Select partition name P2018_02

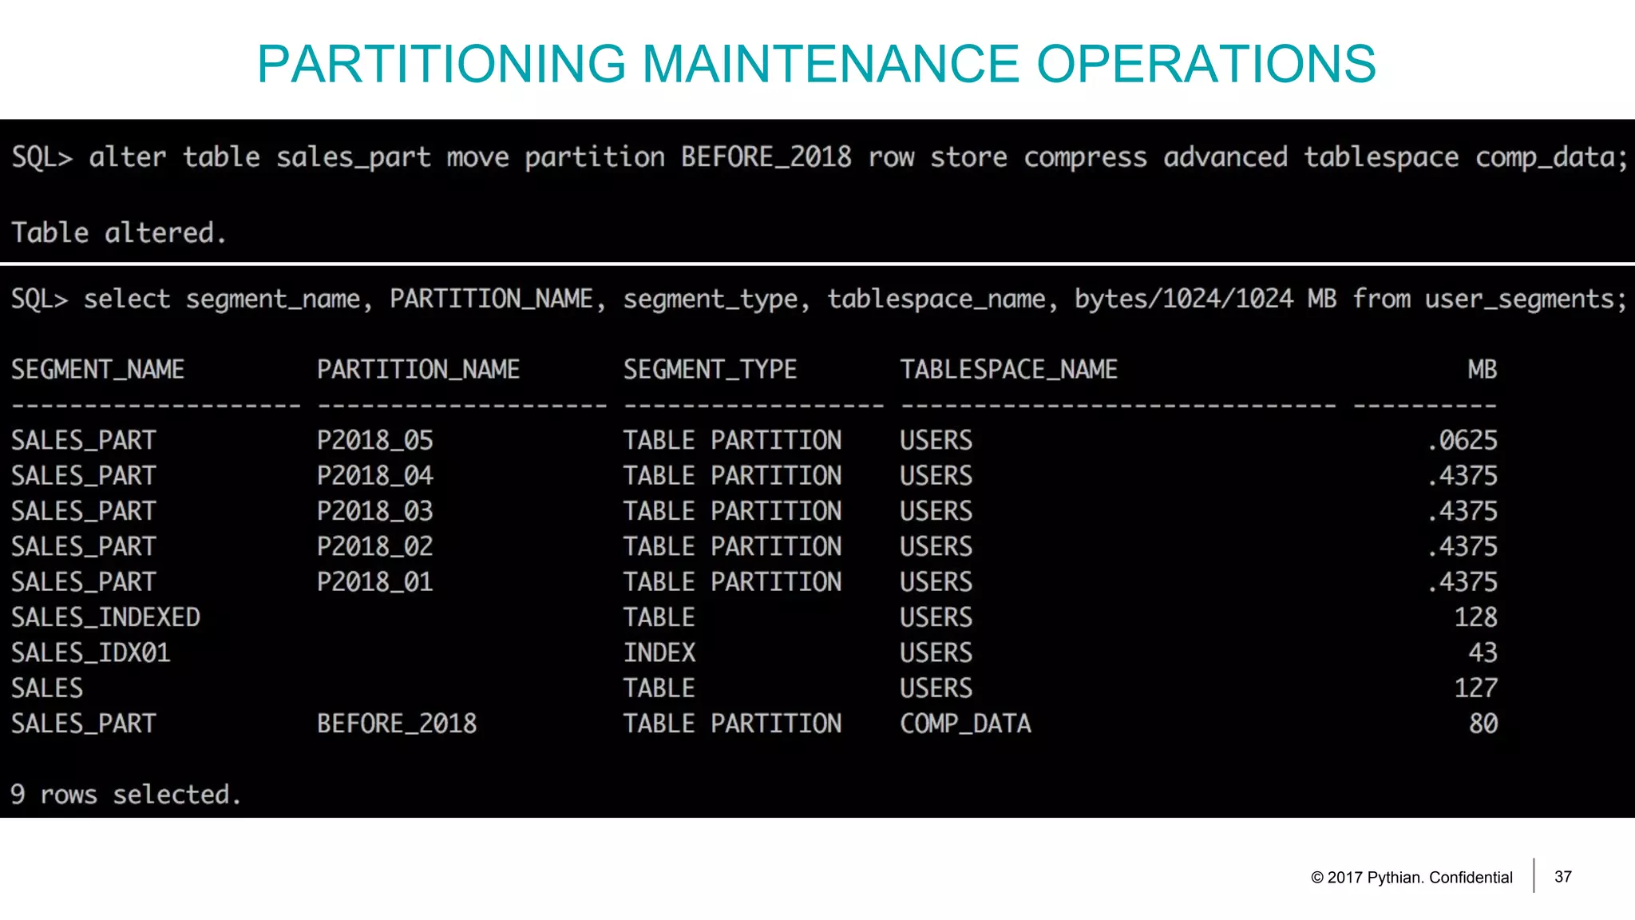[x=374, y=546]
